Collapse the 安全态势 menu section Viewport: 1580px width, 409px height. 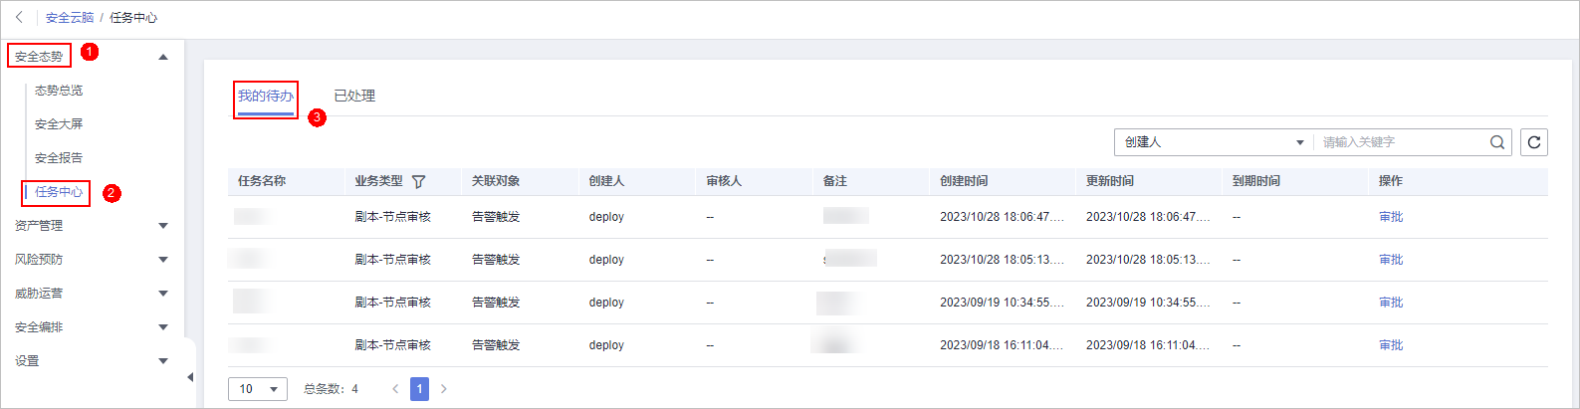point(163,57)
